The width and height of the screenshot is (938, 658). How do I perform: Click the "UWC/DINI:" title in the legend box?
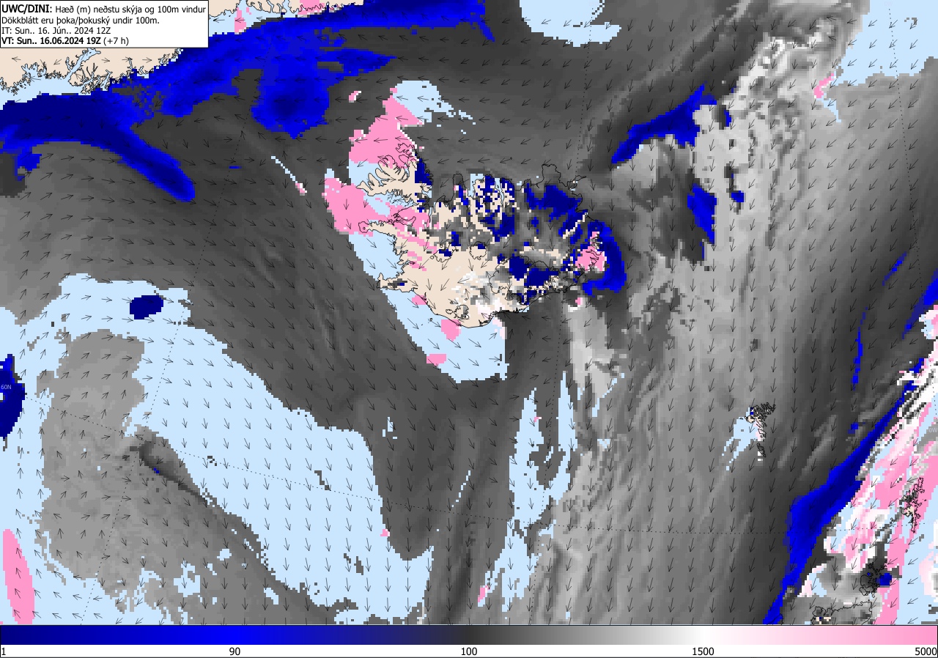[x=25, y=8]
